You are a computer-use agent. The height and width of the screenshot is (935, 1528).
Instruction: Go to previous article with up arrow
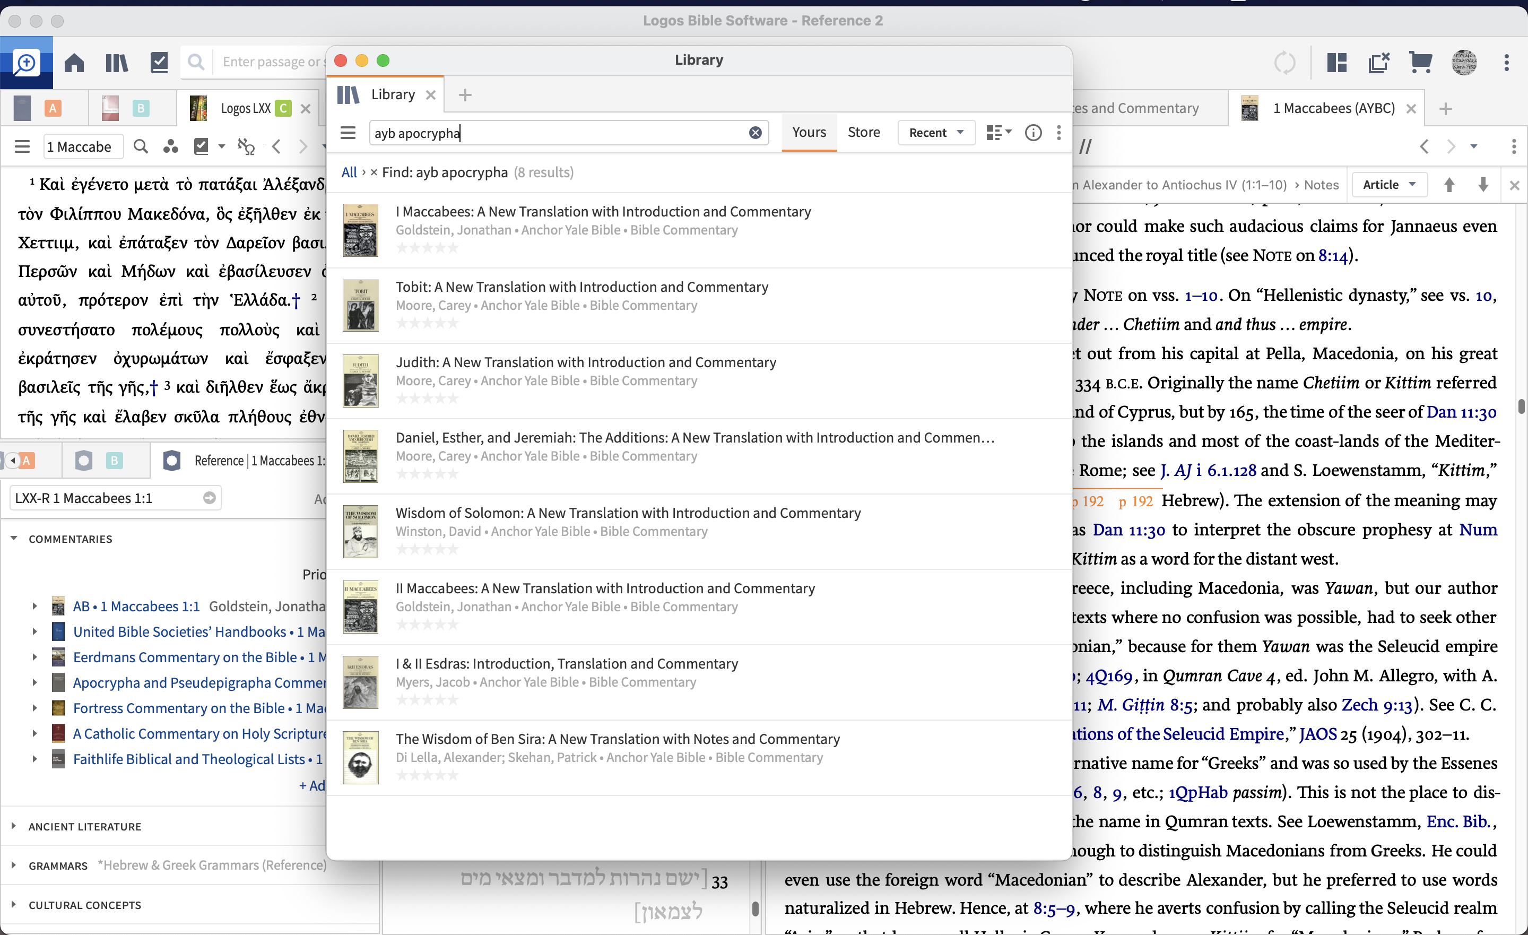[x=1449, y=185]
